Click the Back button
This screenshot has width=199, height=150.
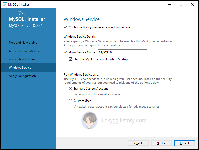tap(138, 143)
